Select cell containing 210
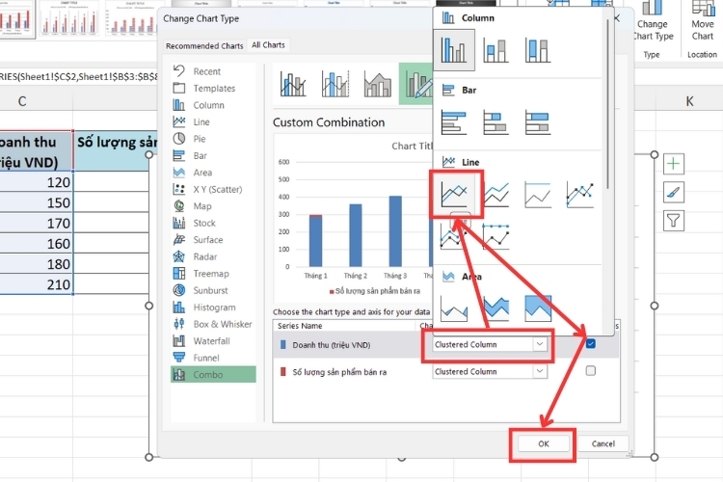 click(x=36, y=284)
